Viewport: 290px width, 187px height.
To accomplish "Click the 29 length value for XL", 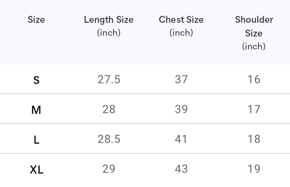I will [x=109, y=169].
